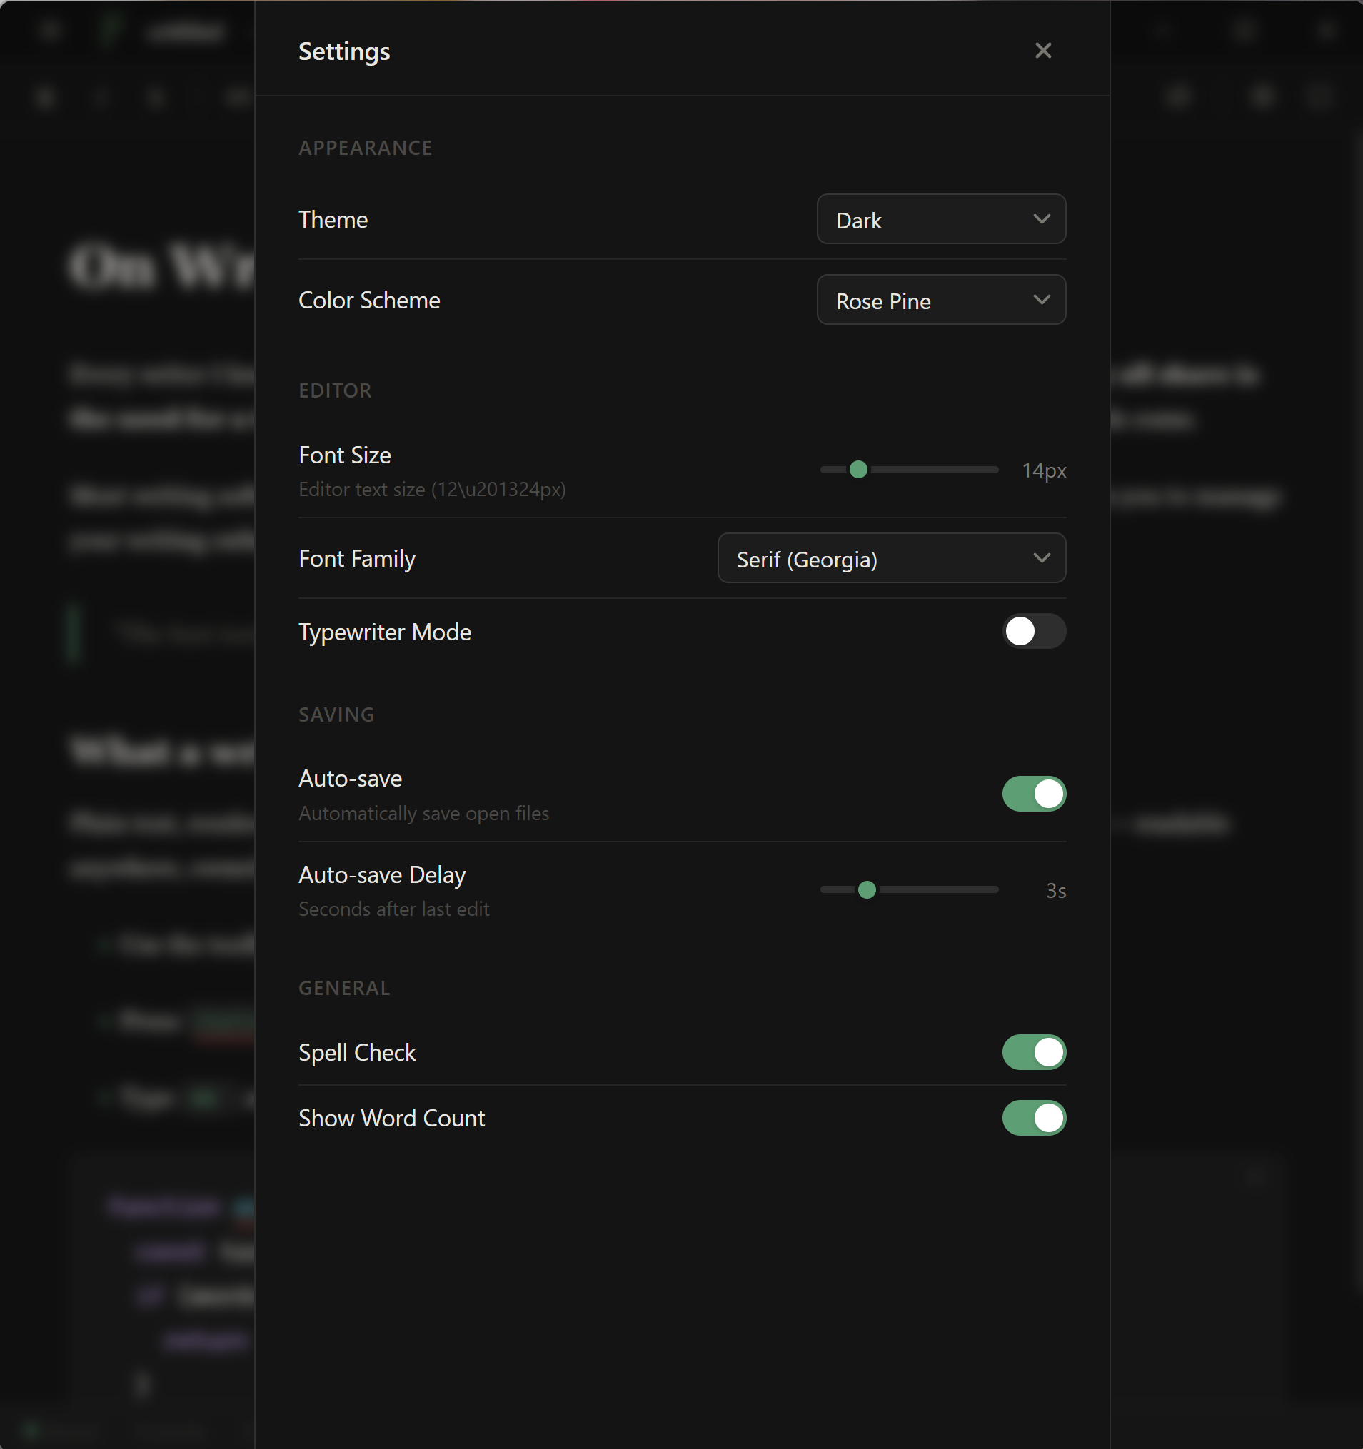
Task: Click the Font Size slider handle
Action: tap(859, 470)
